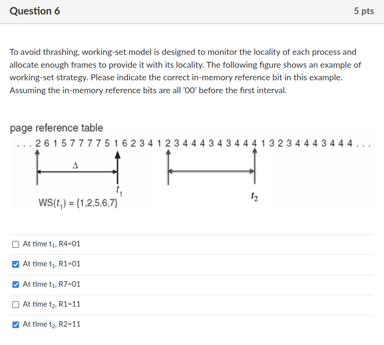Viewport: 384px width, 345px height.
Task: Check the 'At time t2, R1=11' checkbox
Action: point(16,305)
